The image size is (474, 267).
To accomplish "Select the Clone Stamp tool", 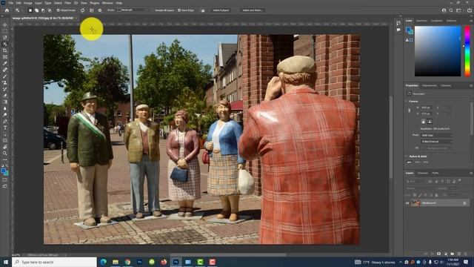I will (5, 82).
